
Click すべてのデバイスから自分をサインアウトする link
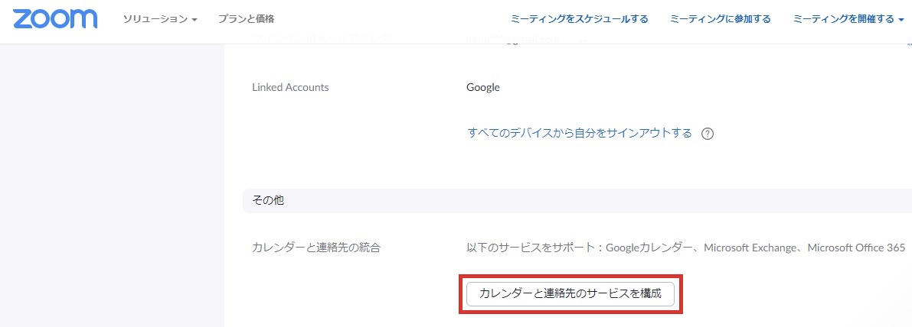point(580,134)
